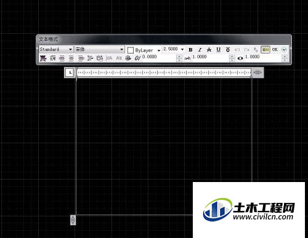Click the paragraph indent marker on ruler

[76, 76]
